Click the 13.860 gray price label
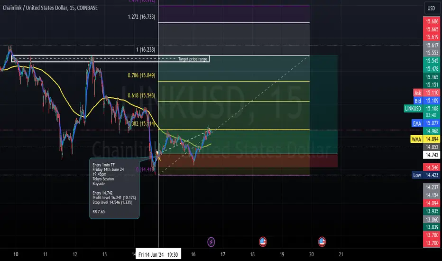This screenshot has width=442, height=261. [432, 220]
